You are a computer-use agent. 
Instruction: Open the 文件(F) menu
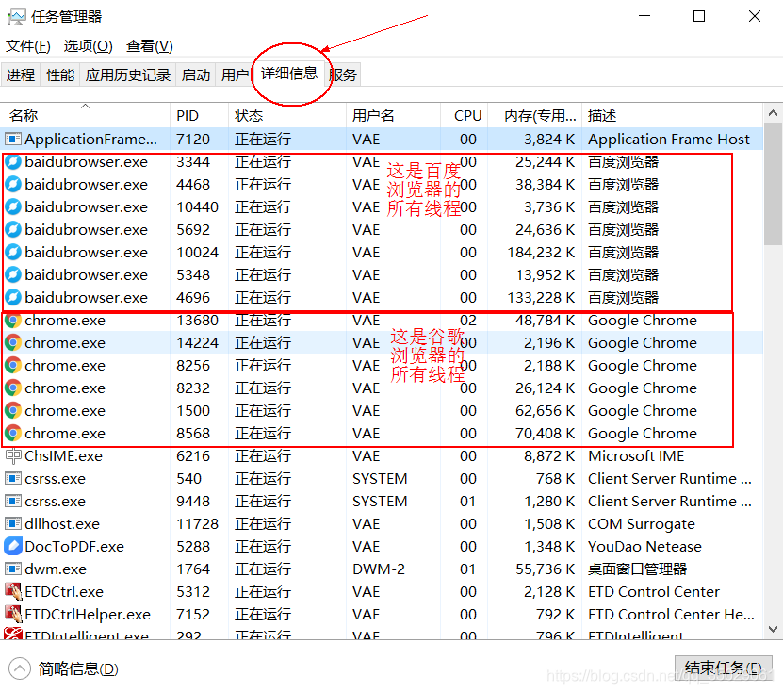[28, 46]
